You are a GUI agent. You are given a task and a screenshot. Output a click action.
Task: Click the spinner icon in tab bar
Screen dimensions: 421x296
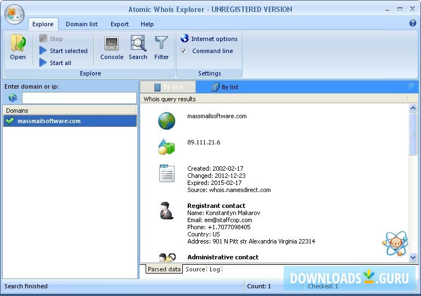click(x=412, y=86)
